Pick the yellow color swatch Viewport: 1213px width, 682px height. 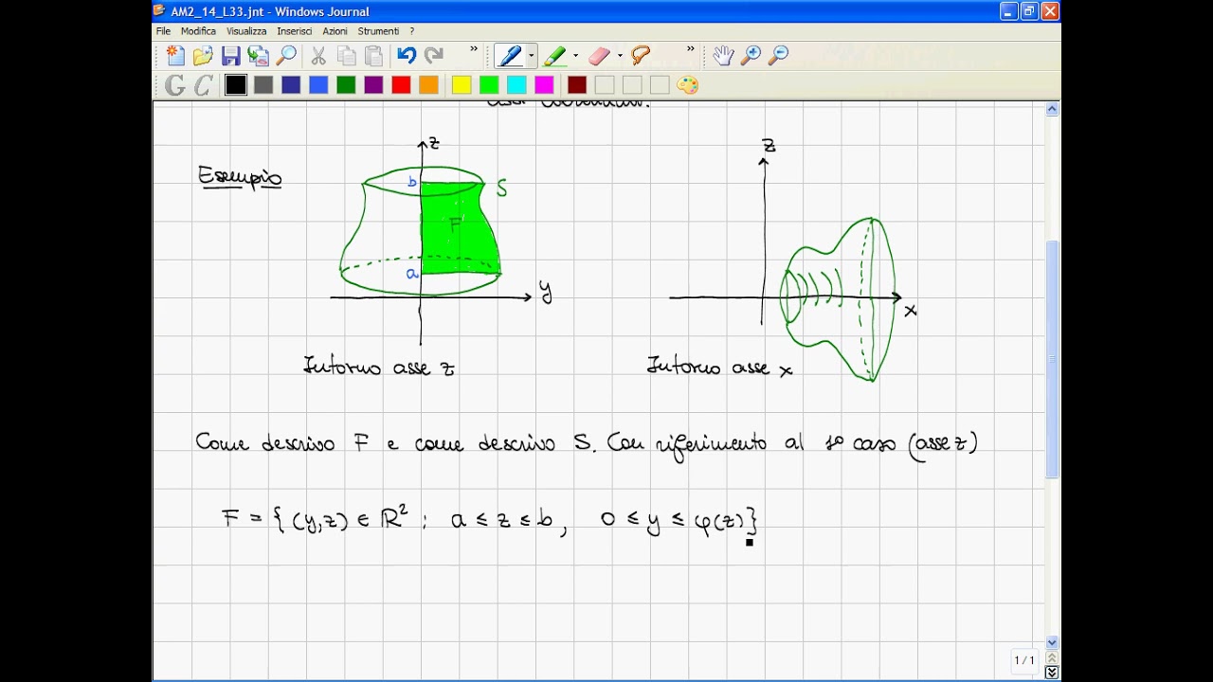(x=462, y=85)
